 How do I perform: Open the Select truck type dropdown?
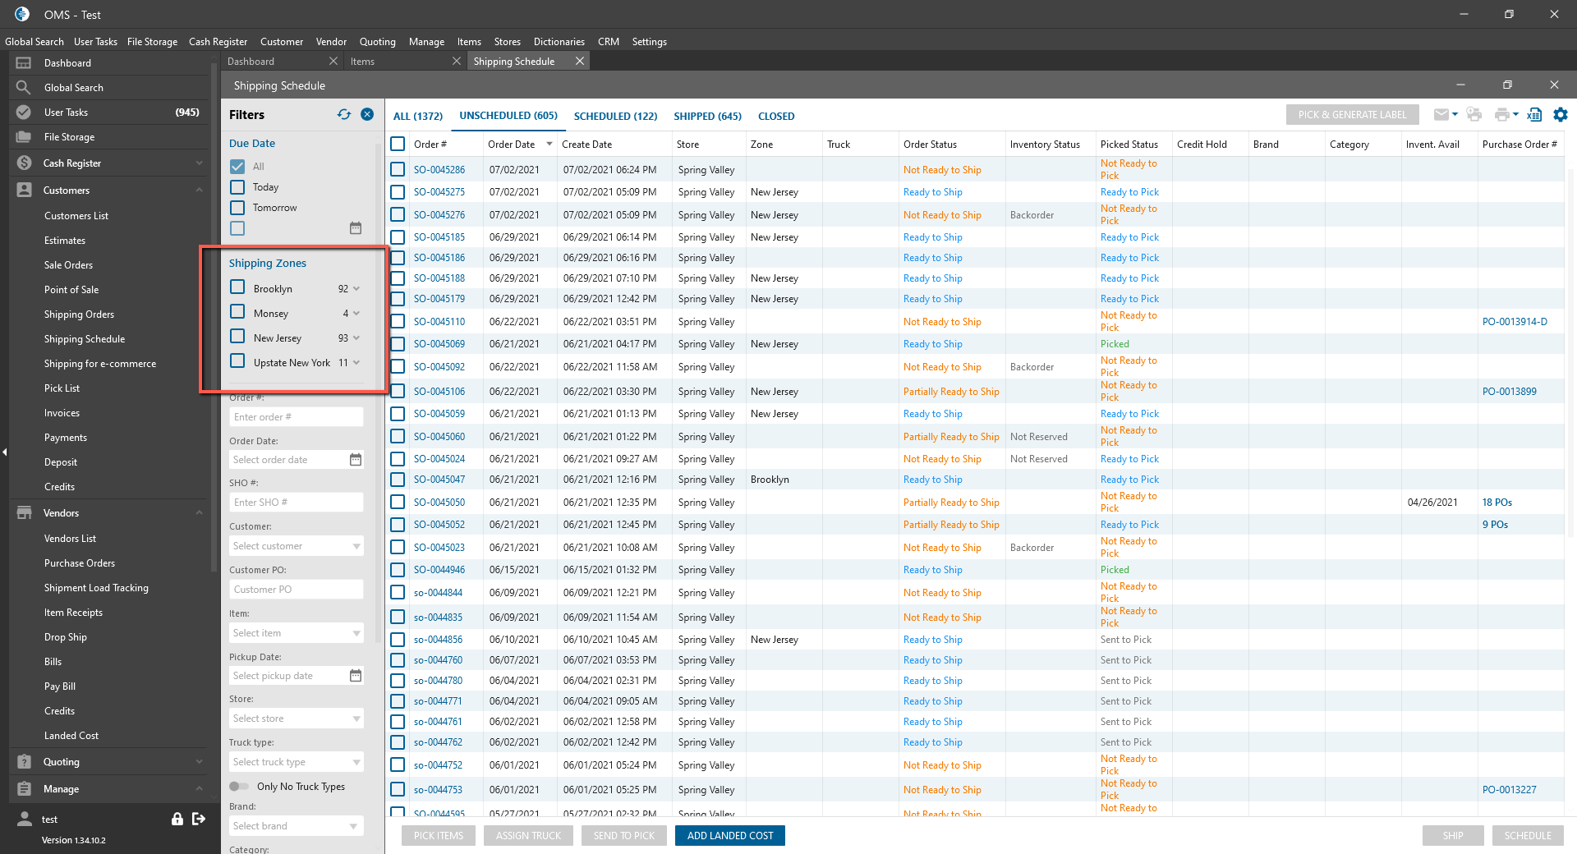point(296,762)
